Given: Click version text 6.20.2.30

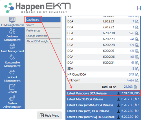Looking at the screenshot, I should pos(109,33).
